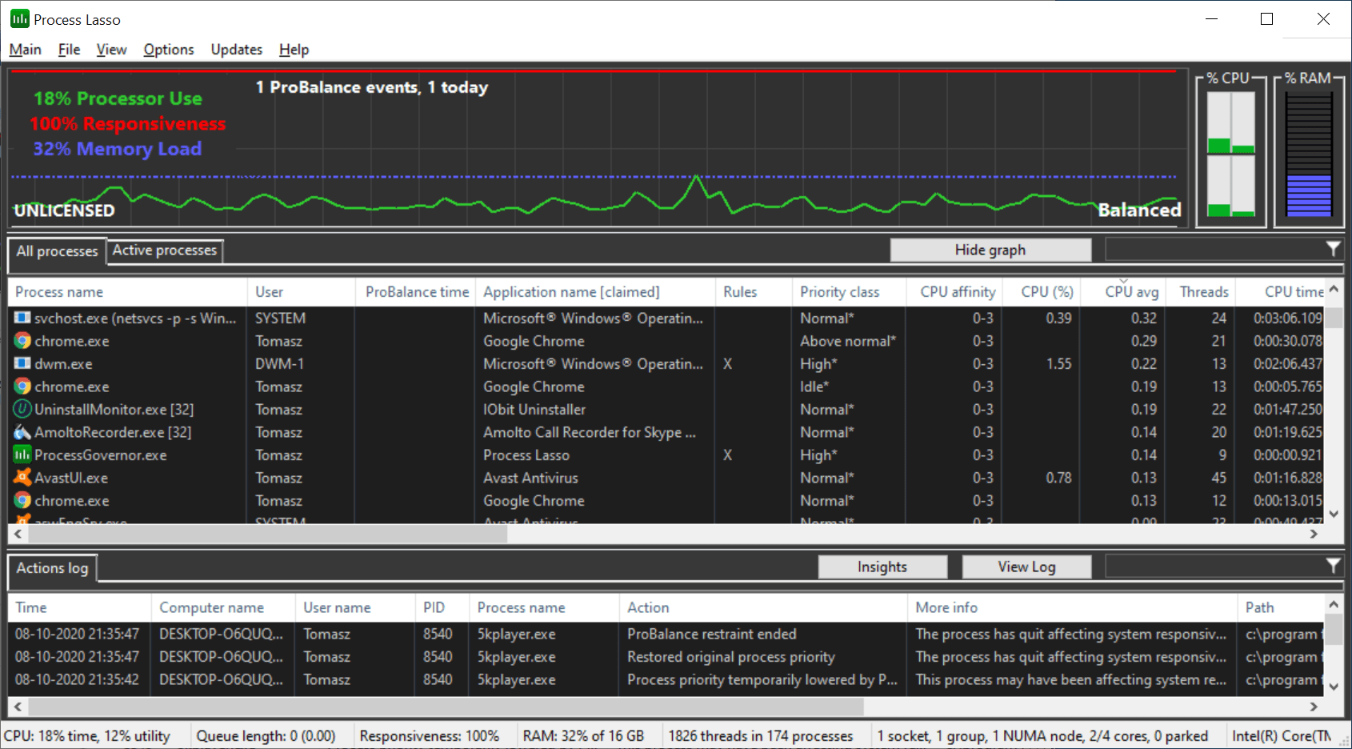Image resolution: width=1352 pixels, height=749 pixels.
Task: Click Chrome icon in Above normal priority row
Action: pos(22,341)
